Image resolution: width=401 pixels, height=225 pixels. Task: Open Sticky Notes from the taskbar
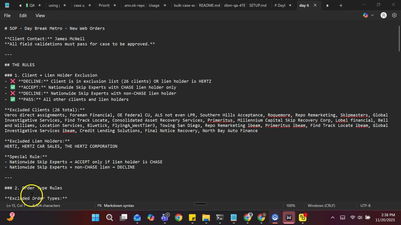(x=192, y=217)
